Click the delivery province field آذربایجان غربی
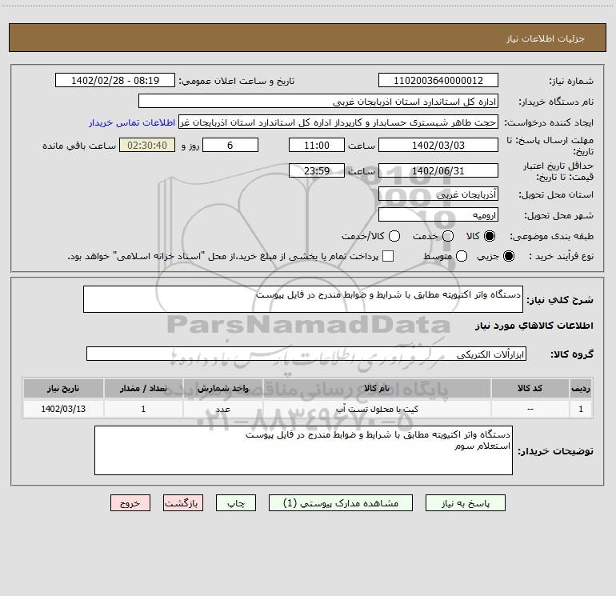This screenshot has width=616, height=596. (x=438, y=194)
